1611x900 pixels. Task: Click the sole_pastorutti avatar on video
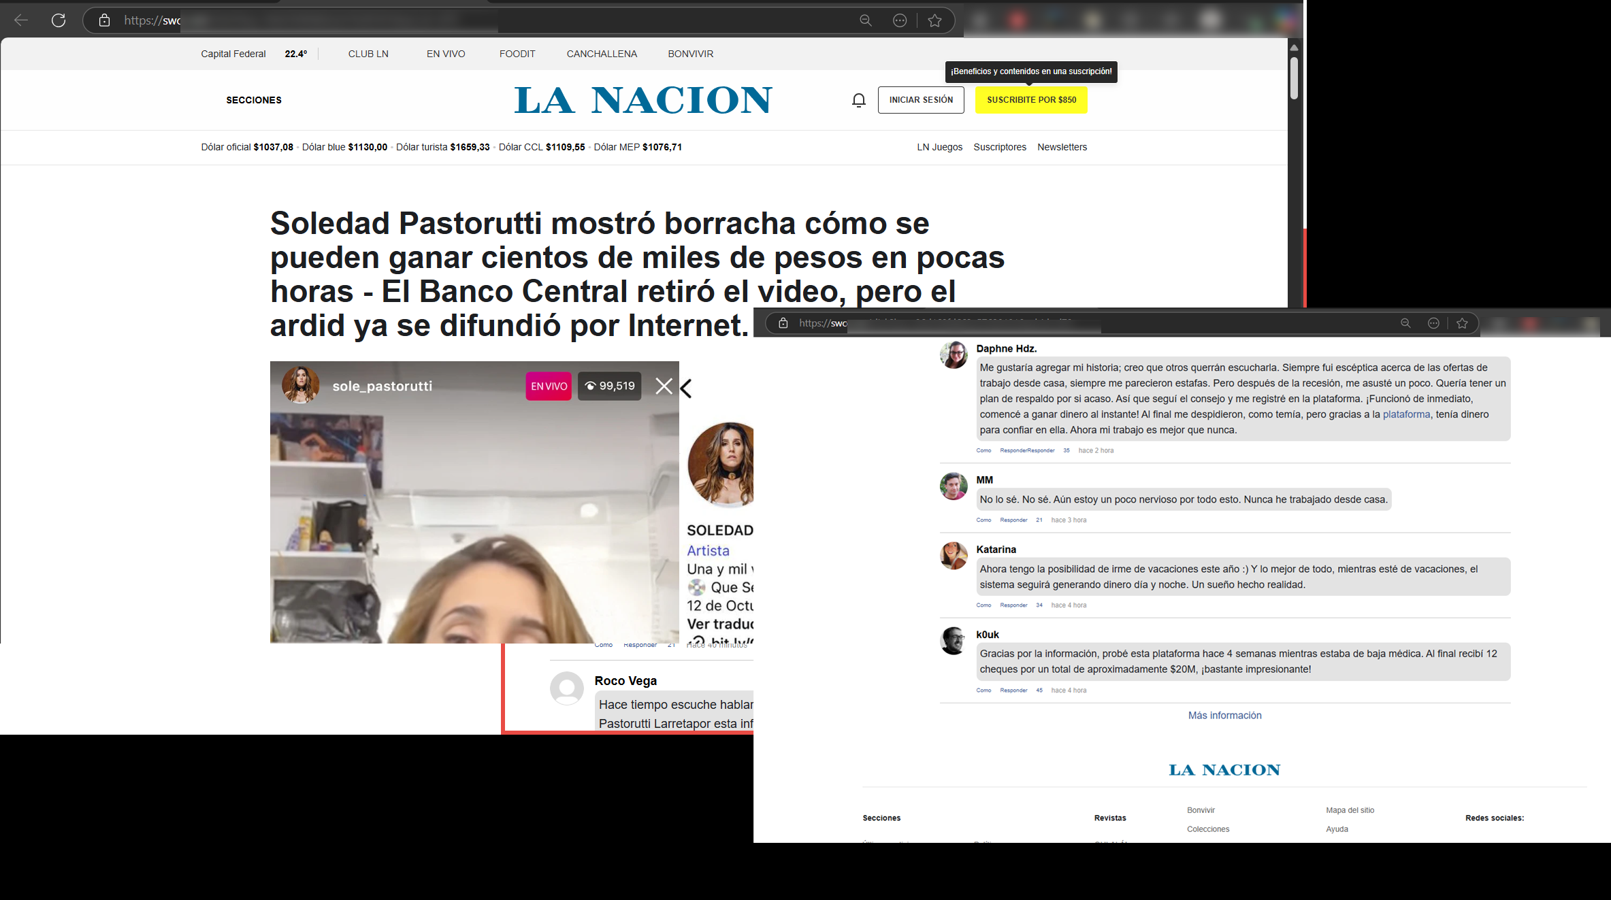point(300,384)
